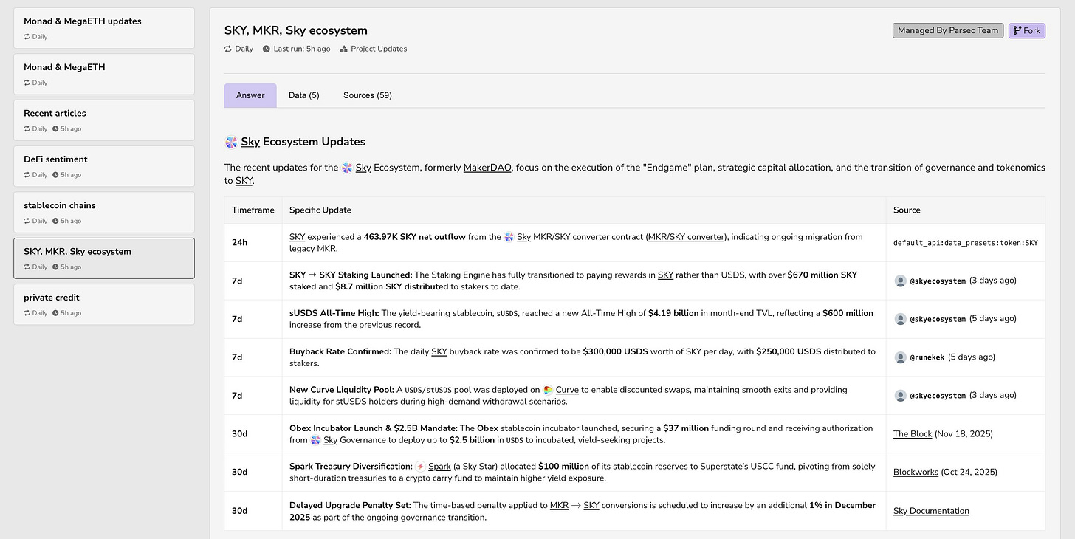Click the default_api:data_presets:token:SKY source text
This screenshot has width=1075, height=539.
[966, 243]
